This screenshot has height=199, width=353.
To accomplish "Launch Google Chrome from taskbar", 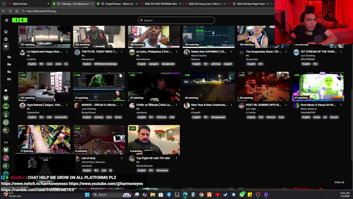I will [201, 195].
